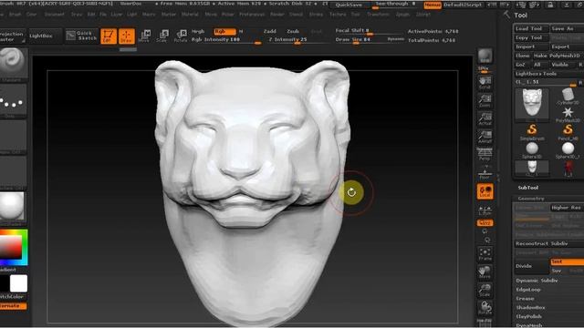
Task: Click the Actual size icon
Action: click(485, 118)
